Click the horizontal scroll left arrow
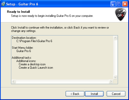The width and height of the screenshot is (129, 100). click(14, 82)
